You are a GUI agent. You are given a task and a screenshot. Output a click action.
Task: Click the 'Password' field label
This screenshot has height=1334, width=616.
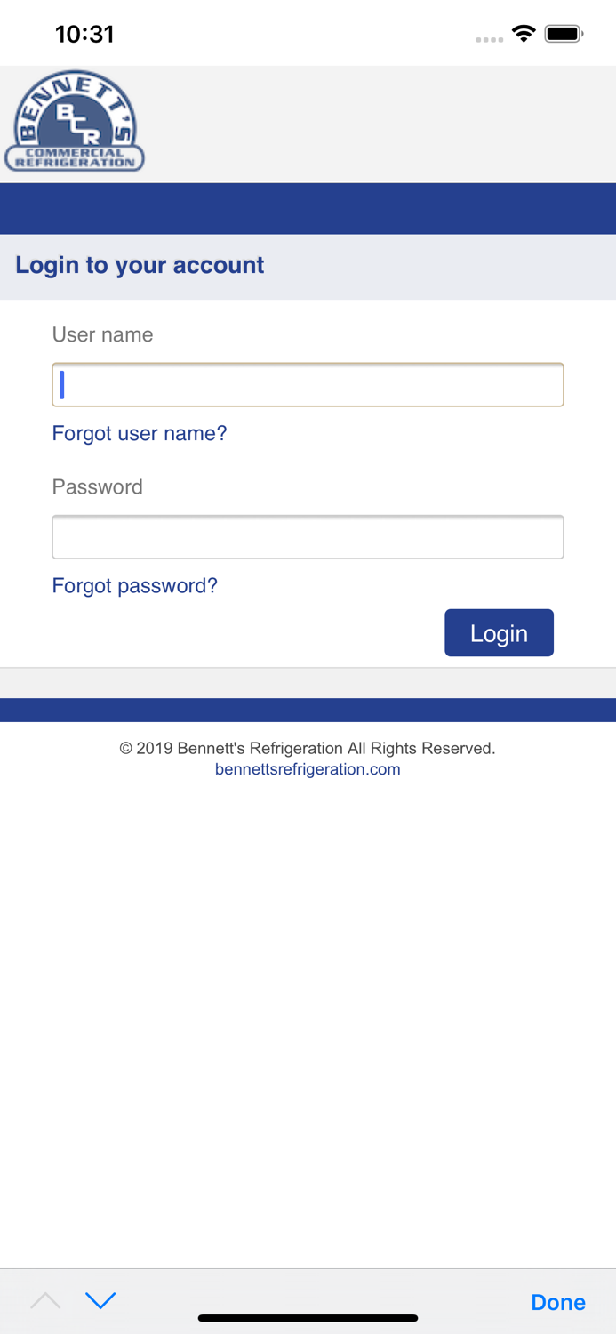[97, 486]
